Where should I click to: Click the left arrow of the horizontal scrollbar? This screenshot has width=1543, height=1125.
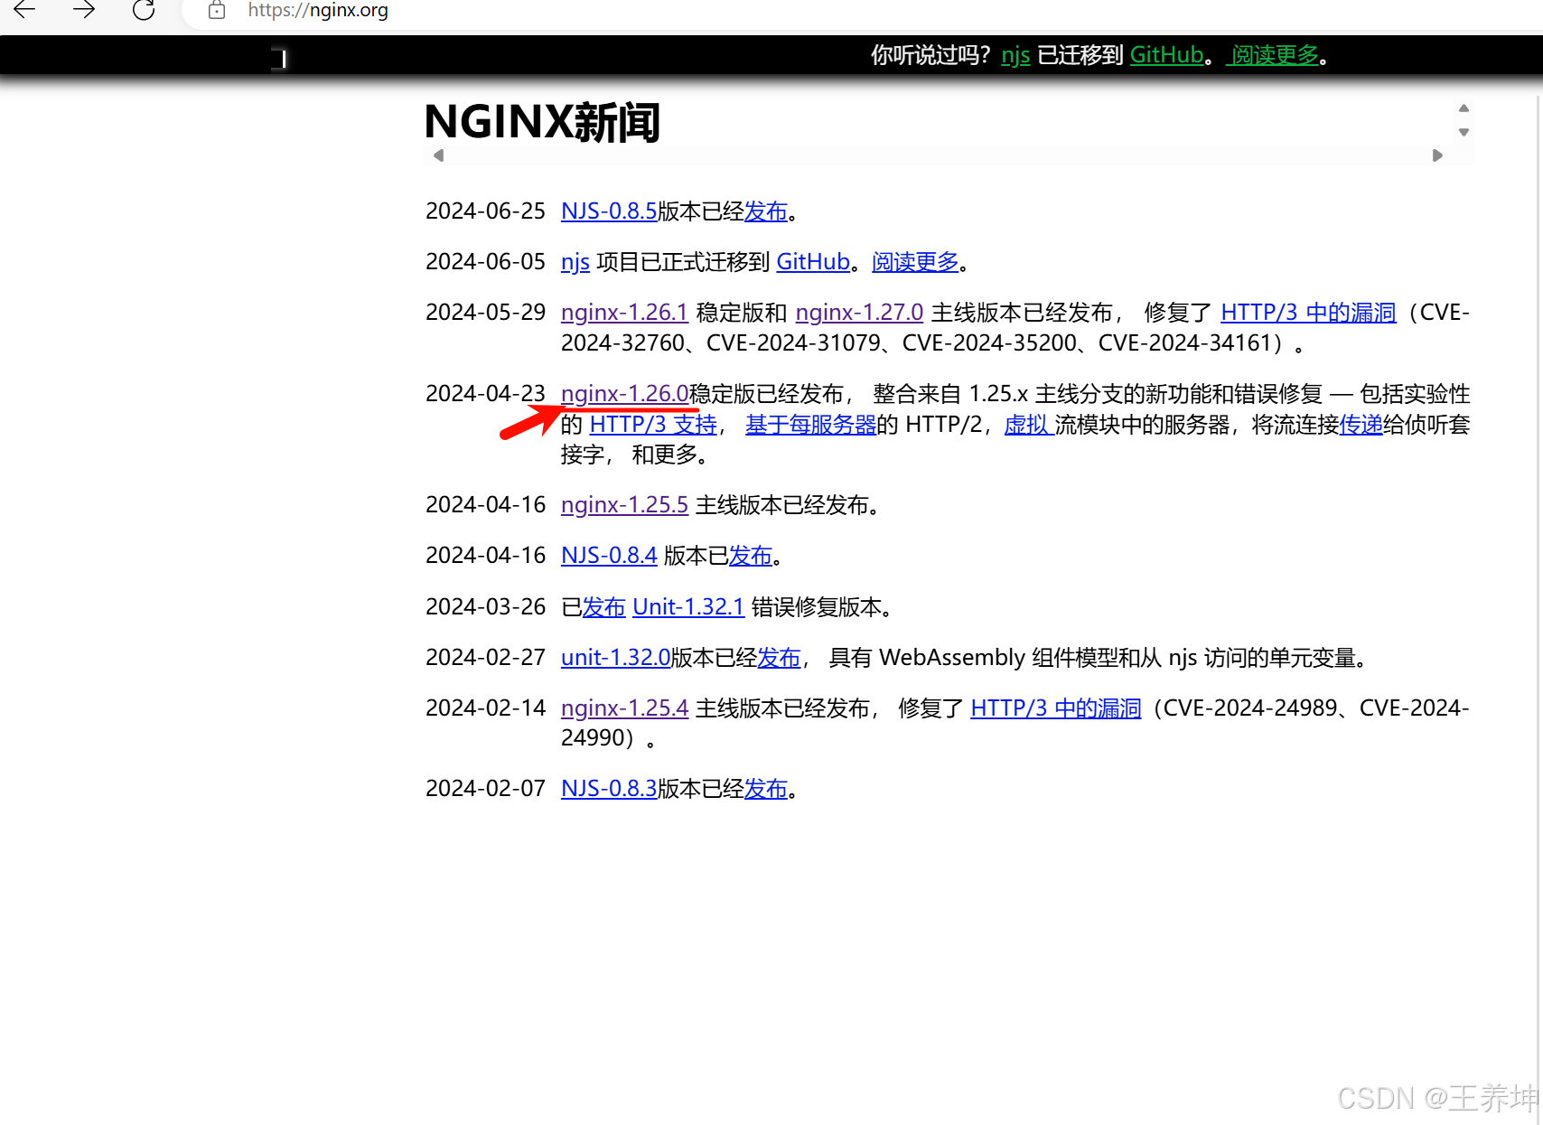tap(438, 155)
